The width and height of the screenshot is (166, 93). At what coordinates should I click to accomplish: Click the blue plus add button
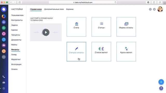coord(161,82)
